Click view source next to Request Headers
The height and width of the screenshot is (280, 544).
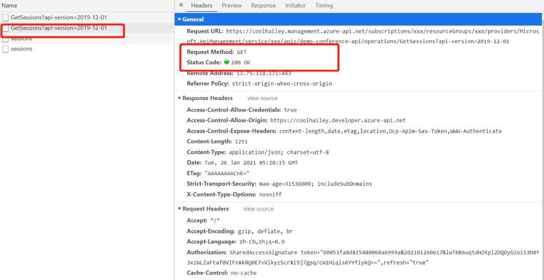tap(259, 209)
